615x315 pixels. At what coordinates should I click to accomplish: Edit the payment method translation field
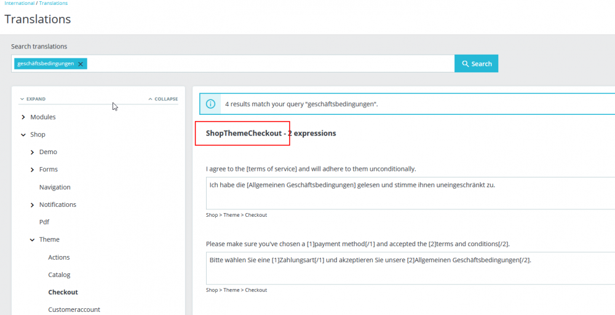pos(410,268)
